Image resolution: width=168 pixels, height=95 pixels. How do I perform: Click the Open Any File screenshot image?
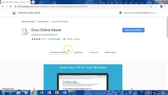pyautogui.click(x=83, y=77)
